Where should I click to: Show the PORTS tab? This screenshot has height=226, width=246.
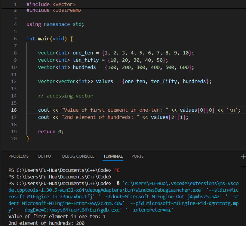point(137,156)
